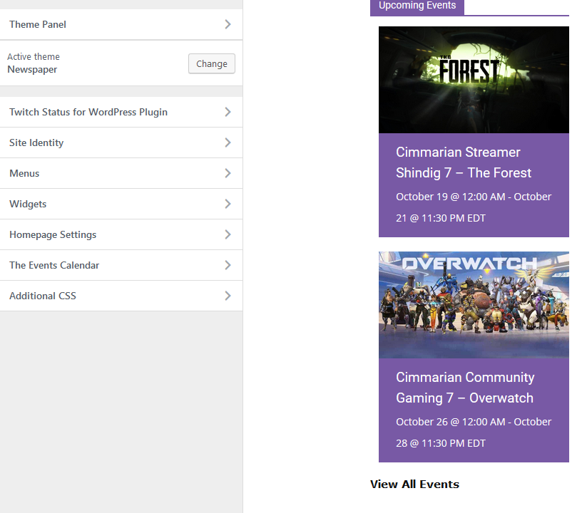Click the Newspaper active theme name
This screenshot has width=587, height=513.
(32, 70)
